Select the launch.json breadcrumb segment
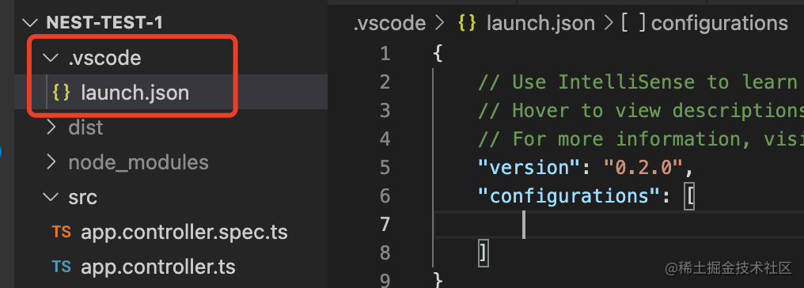Screen dimensions: 804x288 (540, 24)
